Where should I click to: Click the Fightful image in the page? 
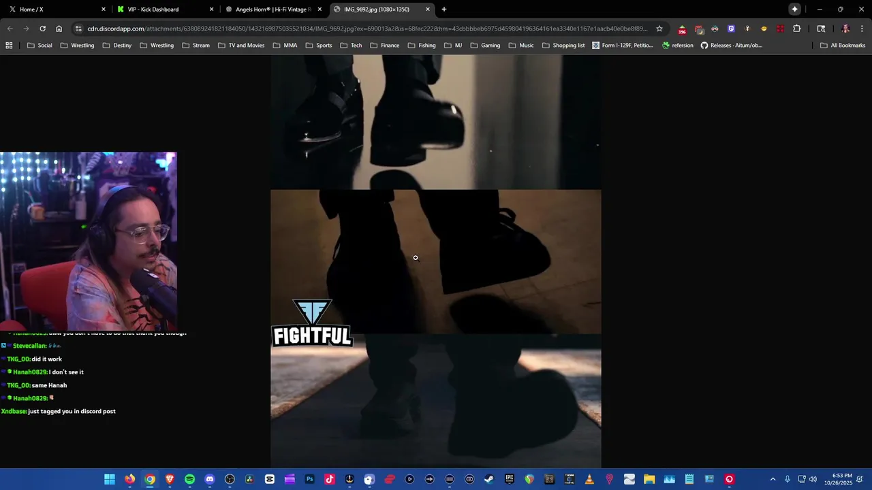tap(436, 261)
